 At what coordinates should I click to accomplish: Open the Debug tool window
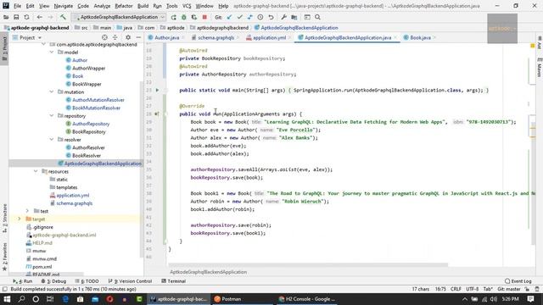pos(53,281)
